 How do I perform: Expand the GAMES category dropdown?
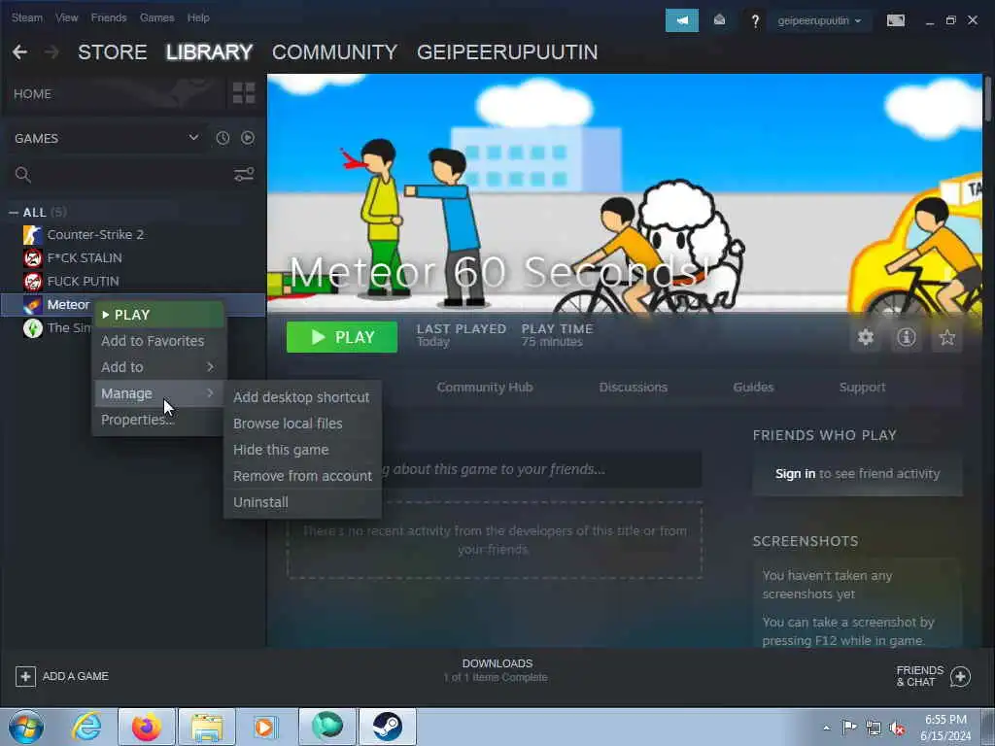tap(193, 138)
